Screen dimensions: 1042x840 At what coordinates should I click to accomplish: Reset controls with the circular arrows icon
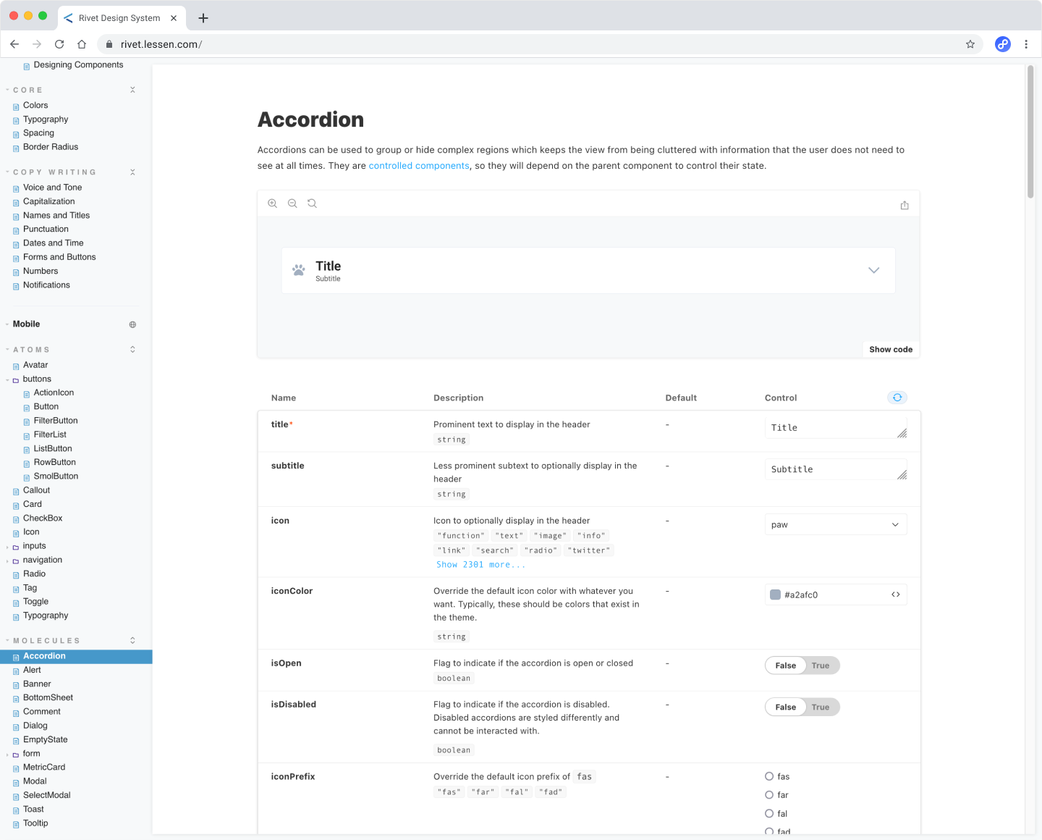point(897,398)
